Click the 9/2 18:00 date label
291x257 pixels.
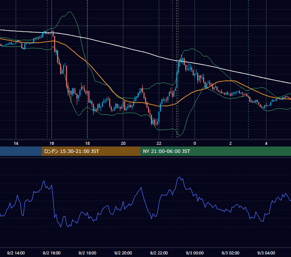pyautogui.click(x=87, y=253)
